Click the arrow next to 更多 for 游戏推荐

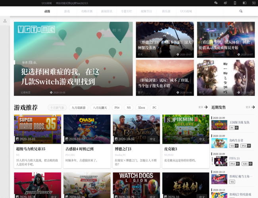coord(206,107)
